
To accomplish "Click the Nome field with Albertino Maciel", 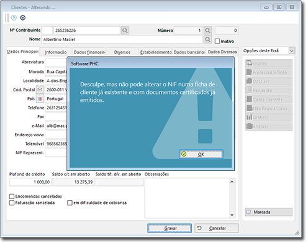I will click(x=122, y=39).
